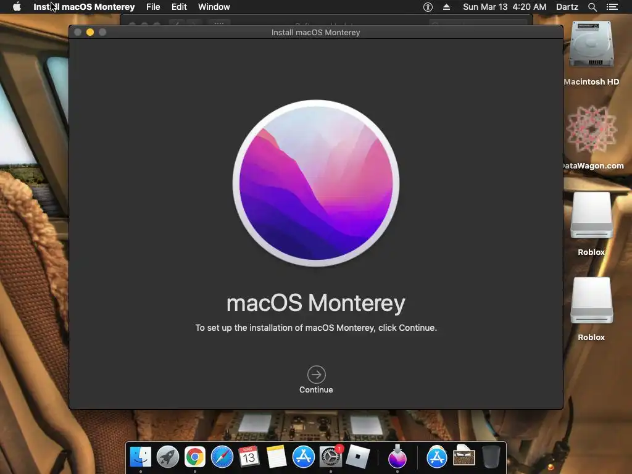
Task: Open the Install macOS Monterey app menu
Action: point(84,7)
